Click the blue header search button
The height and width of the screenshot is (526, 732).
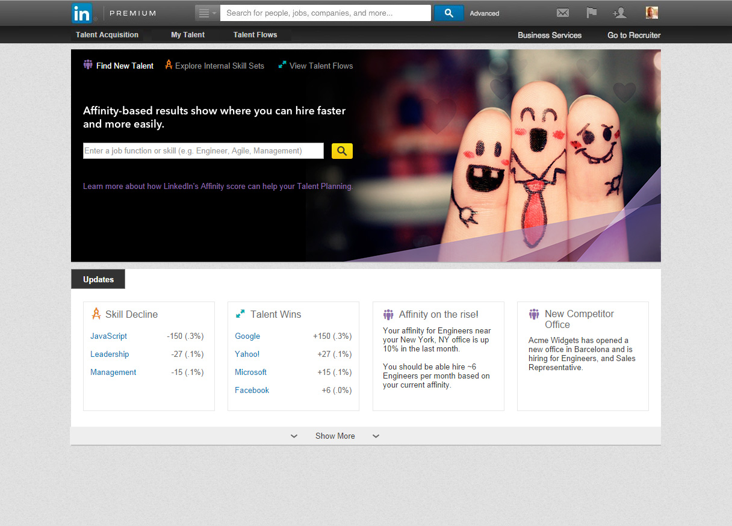(448, 13)
